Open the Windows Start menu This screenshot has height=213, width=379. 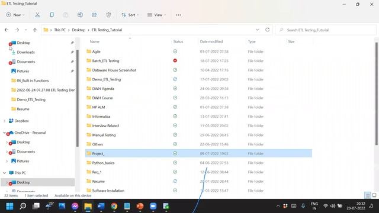9,206
